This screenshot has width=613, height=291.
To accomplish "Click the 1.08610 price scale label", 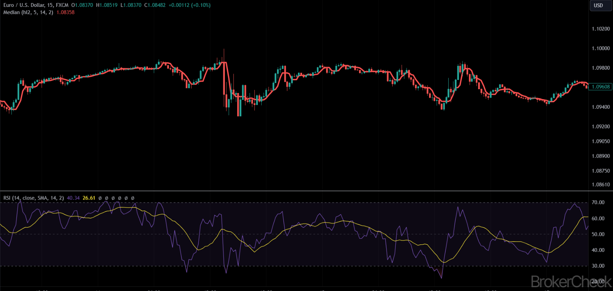I will coord(600,185).
